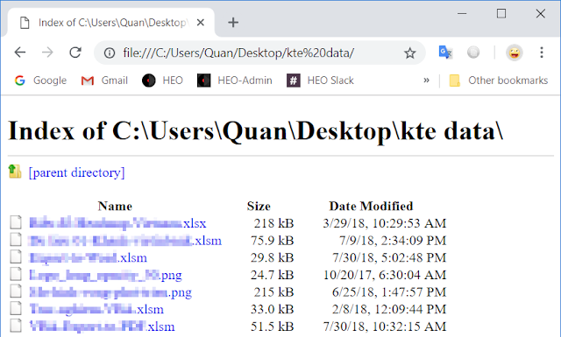Click file icon of the 24.7 kB row
Screen dimensions: 561x337
[16, 274]
